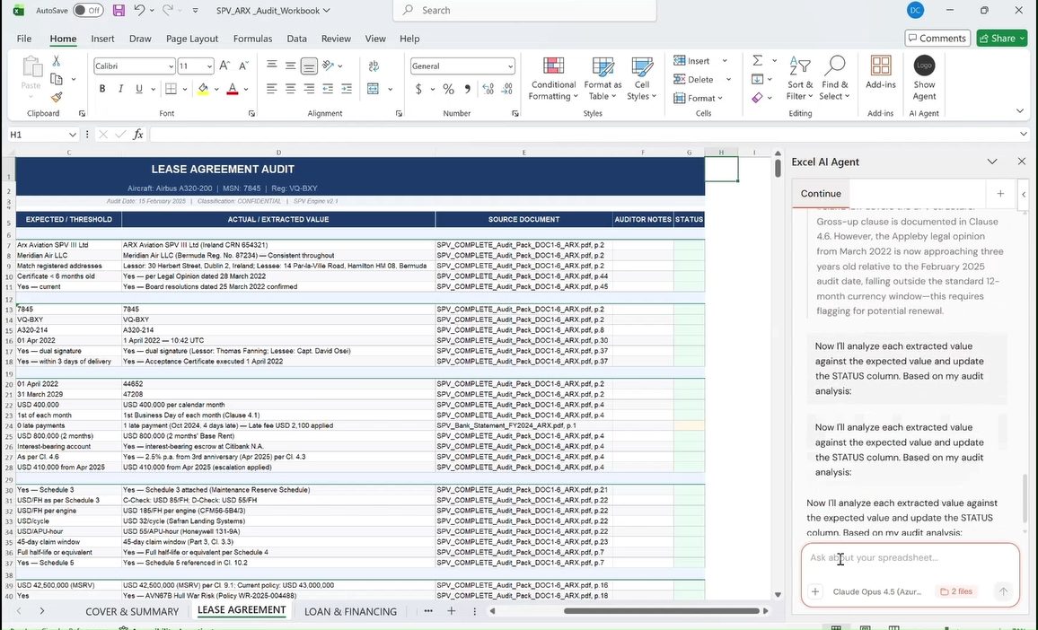The height and width of the screenshot is (630, 1038).
Task: Open the Customize Quick Access Toolbar dropdown
Action: pos(195,11)
